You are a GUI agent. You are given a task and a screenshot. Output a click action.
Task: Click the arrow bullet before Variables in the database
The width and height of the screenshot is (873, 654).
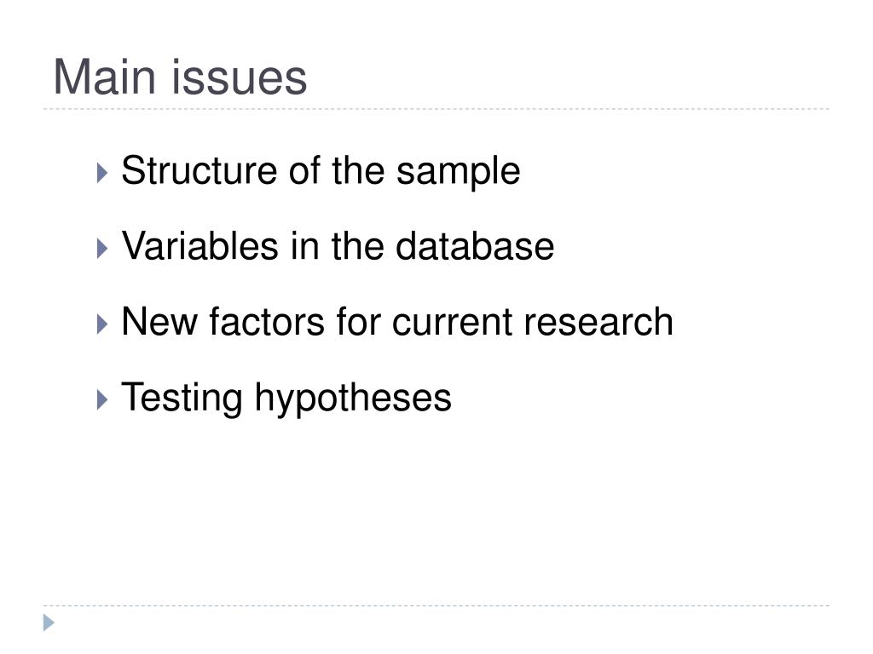[x=102, y=249]
